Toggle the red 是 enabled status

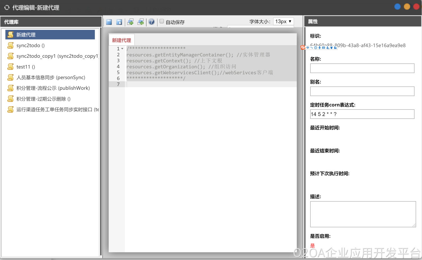coord(312,246)
